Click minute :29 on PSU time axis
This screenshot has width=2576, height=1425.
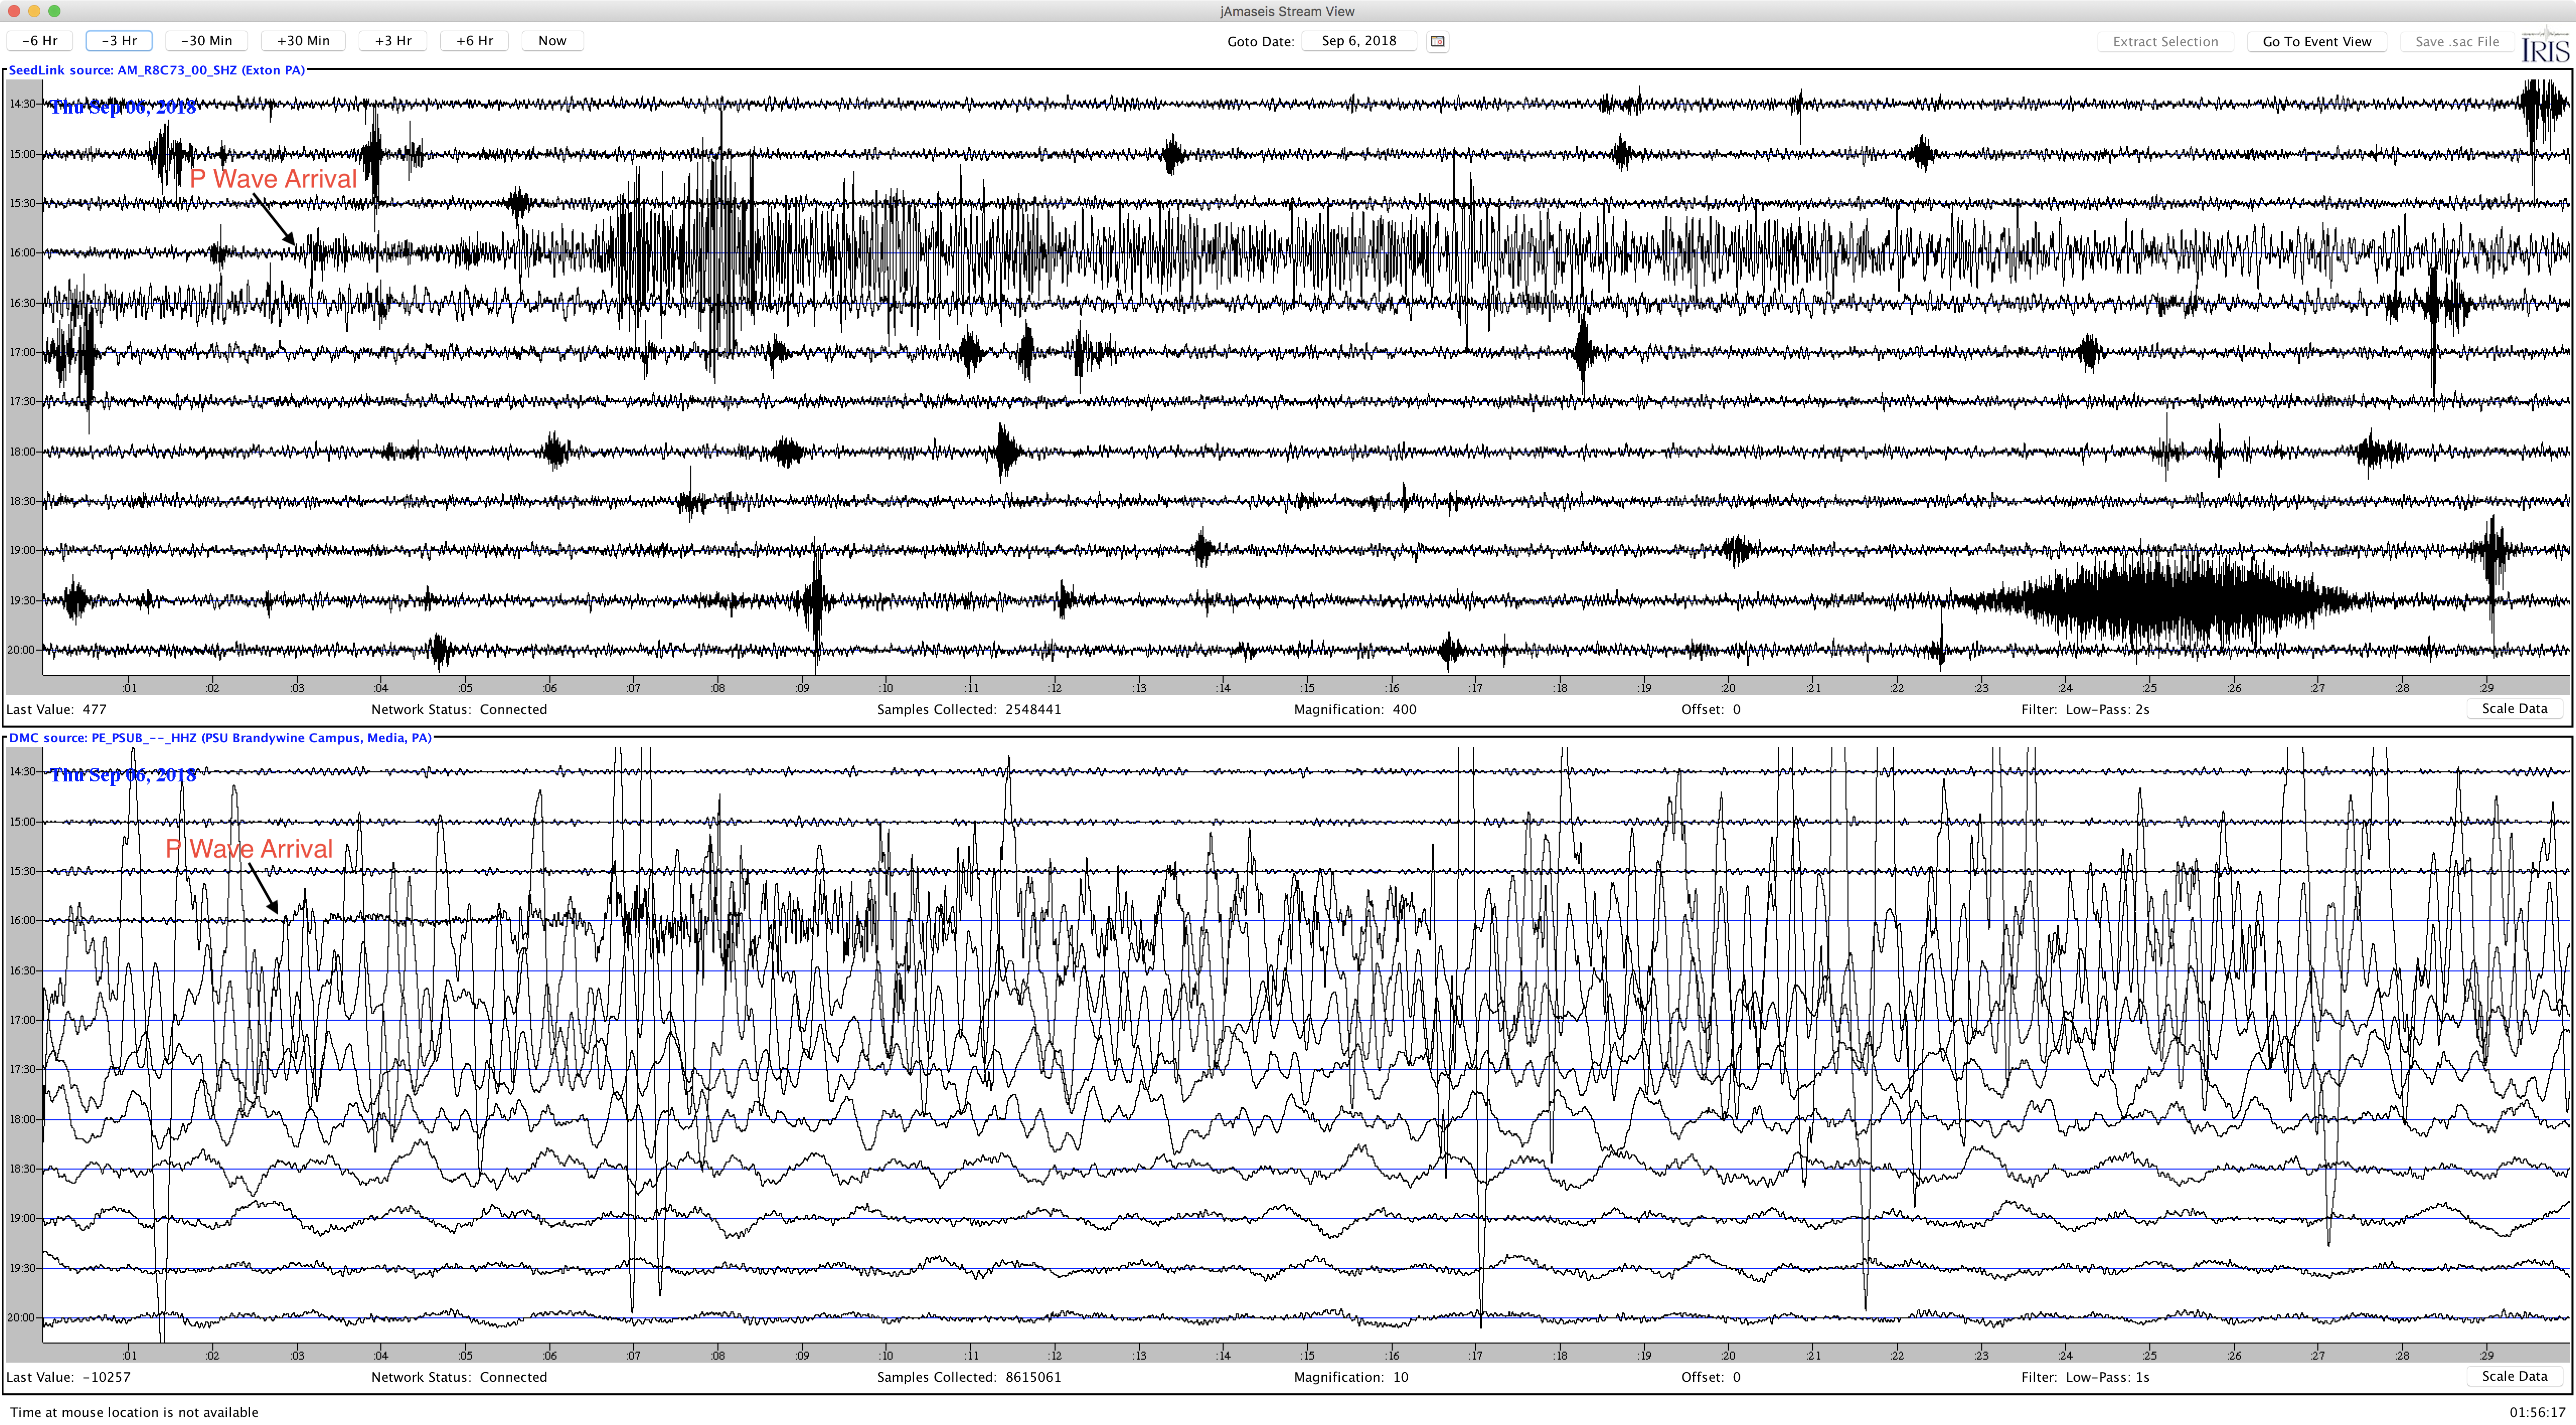click(x=2486, y=1355)
